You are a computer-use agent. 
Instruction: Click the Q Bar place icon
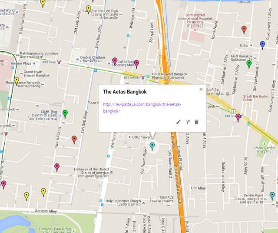pyautogui.click(x=251, y=46)
